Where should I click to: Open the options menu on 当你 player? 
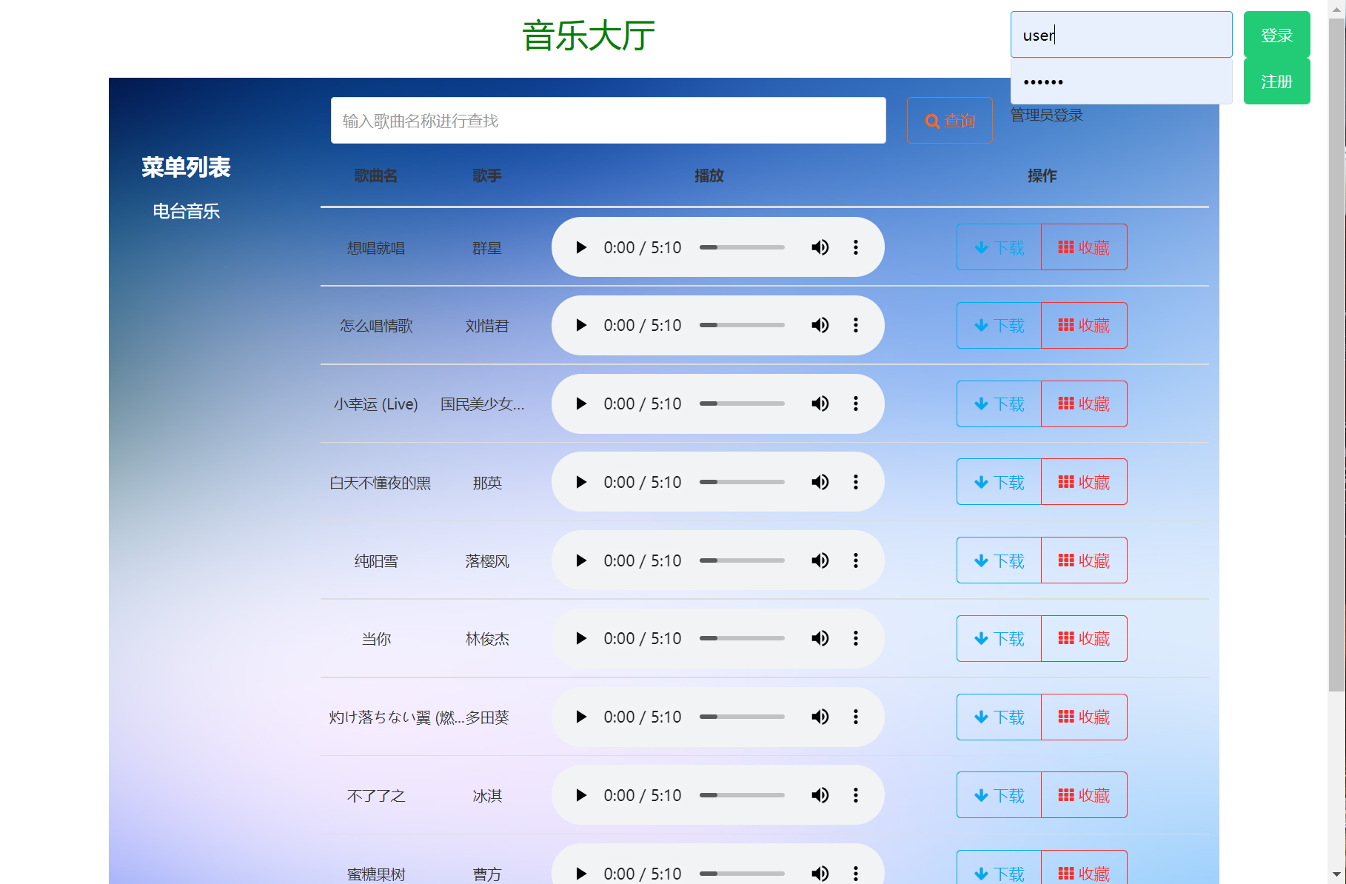(856, 638)
